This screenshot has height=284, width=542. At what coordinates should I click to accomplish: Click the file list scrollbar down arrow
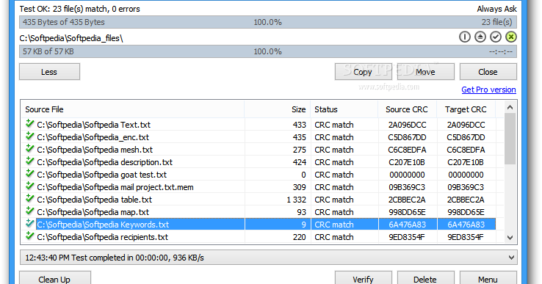510,237
